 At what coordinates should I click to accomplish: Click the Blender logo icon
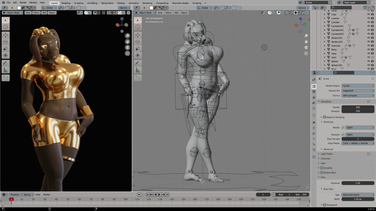[x=3, y=3]
